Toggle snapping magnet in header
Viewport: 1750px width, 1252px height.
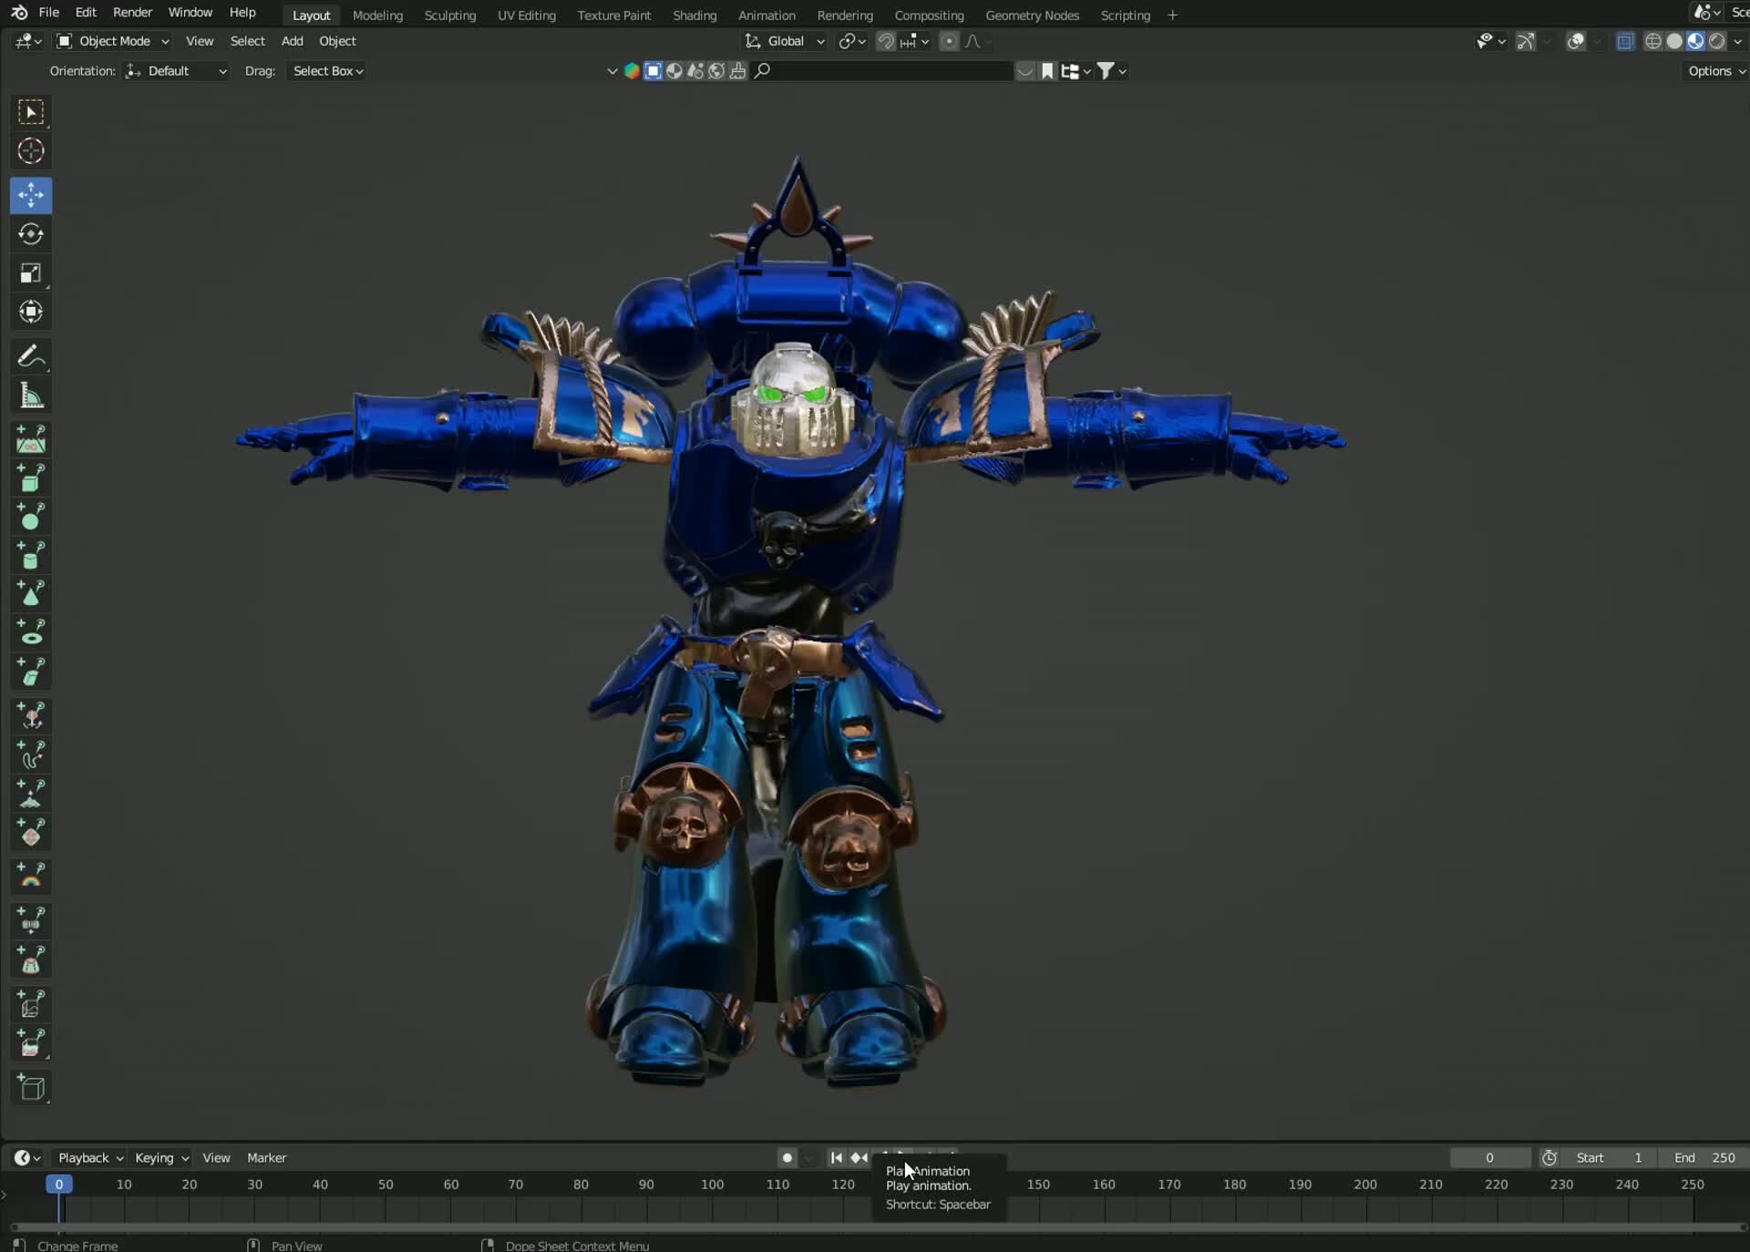pyautogui.click(x=885, y=41)
